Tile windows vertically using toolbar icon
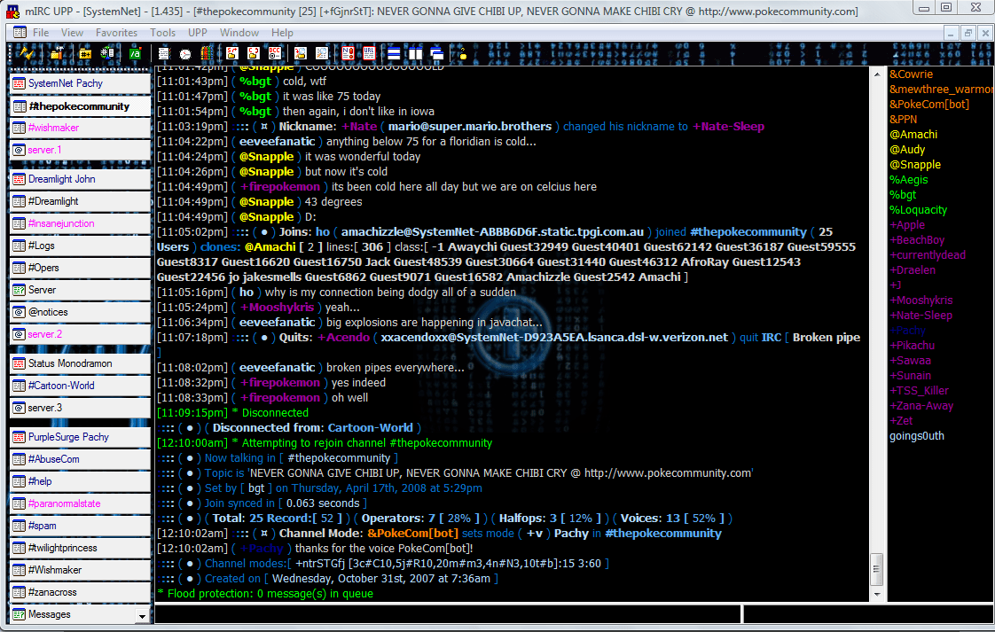 tap(416, 54)
